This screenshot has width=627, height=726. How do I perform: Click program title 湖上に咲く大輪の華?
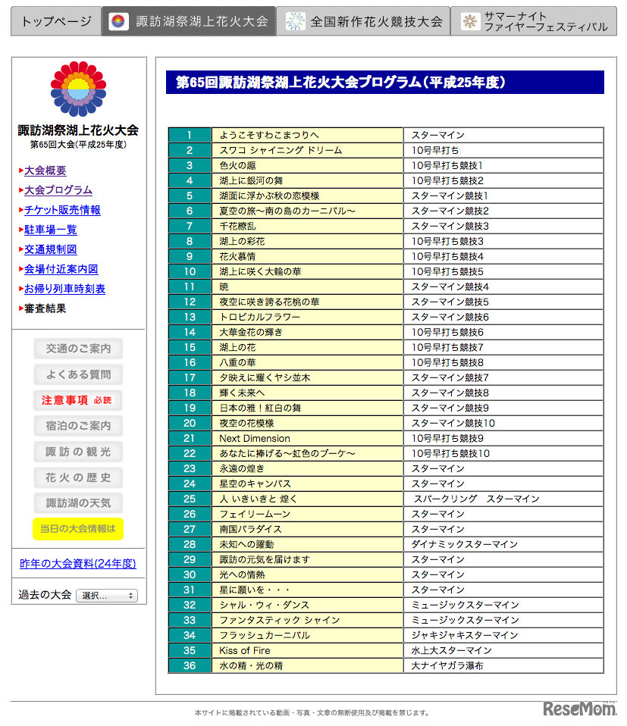click(x=260, y=272)
